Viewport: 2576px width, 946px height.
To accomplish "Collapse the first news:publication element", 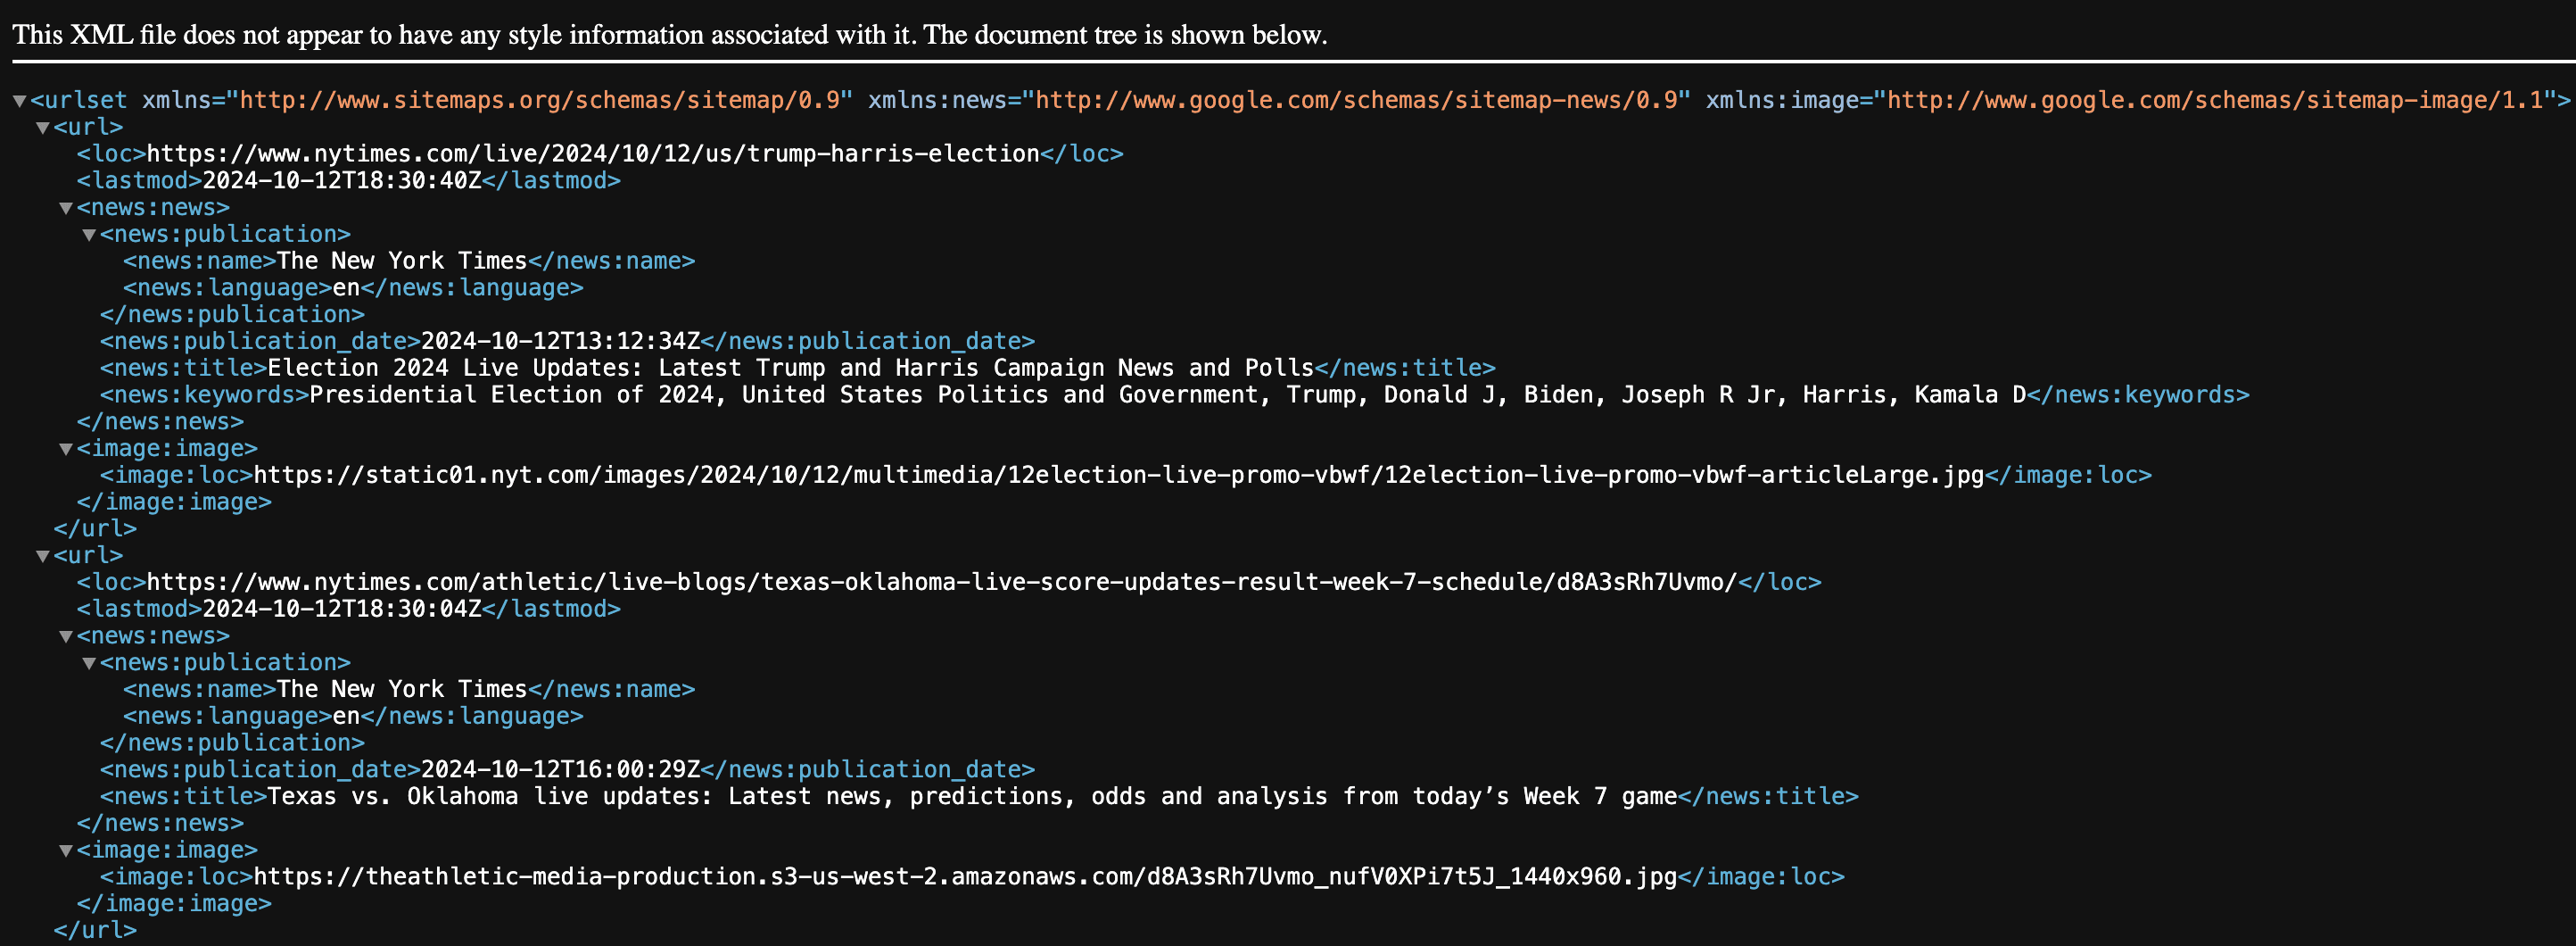I will pos(89,233).
